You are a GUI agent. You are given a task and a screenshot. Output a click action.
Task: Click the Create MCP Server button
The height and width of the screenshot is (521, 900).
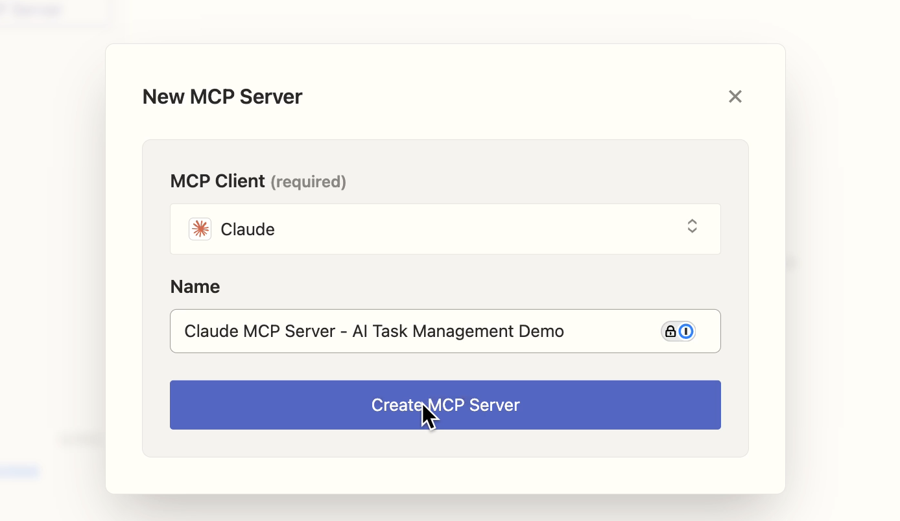[x=445, y=405]
